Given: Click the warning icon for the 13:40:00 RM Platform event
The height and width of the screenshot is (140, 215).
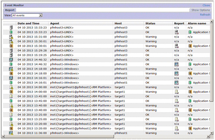Looking at the screenshot, I should [11, 106].
